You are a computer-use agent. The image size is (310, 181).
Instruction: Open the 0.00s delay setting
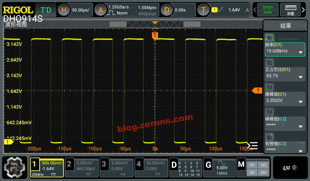(x=180, y=10)
